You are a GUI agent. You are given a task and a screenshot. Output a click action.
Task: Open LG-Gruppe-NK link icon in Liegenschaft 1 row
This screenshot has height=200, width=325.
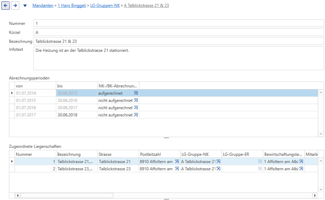218,161
